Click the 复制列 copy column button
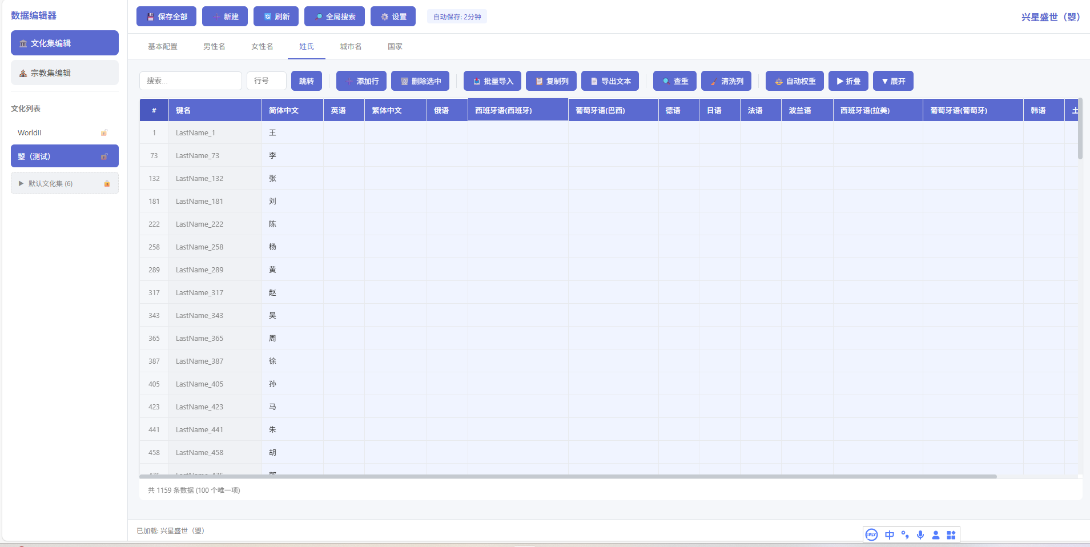This screenshot has width=1090, height=547. (x=551, y=81)
